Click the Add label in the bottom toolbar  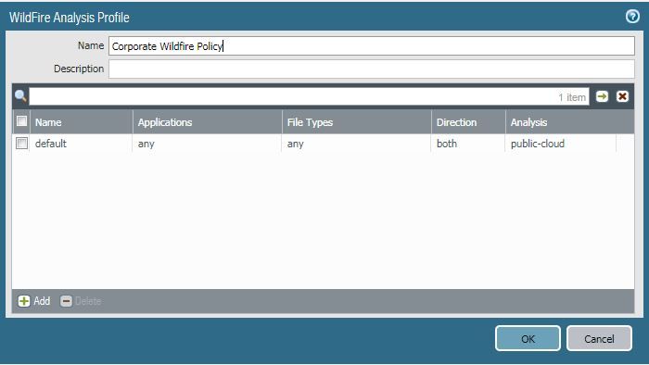point(42,301)
